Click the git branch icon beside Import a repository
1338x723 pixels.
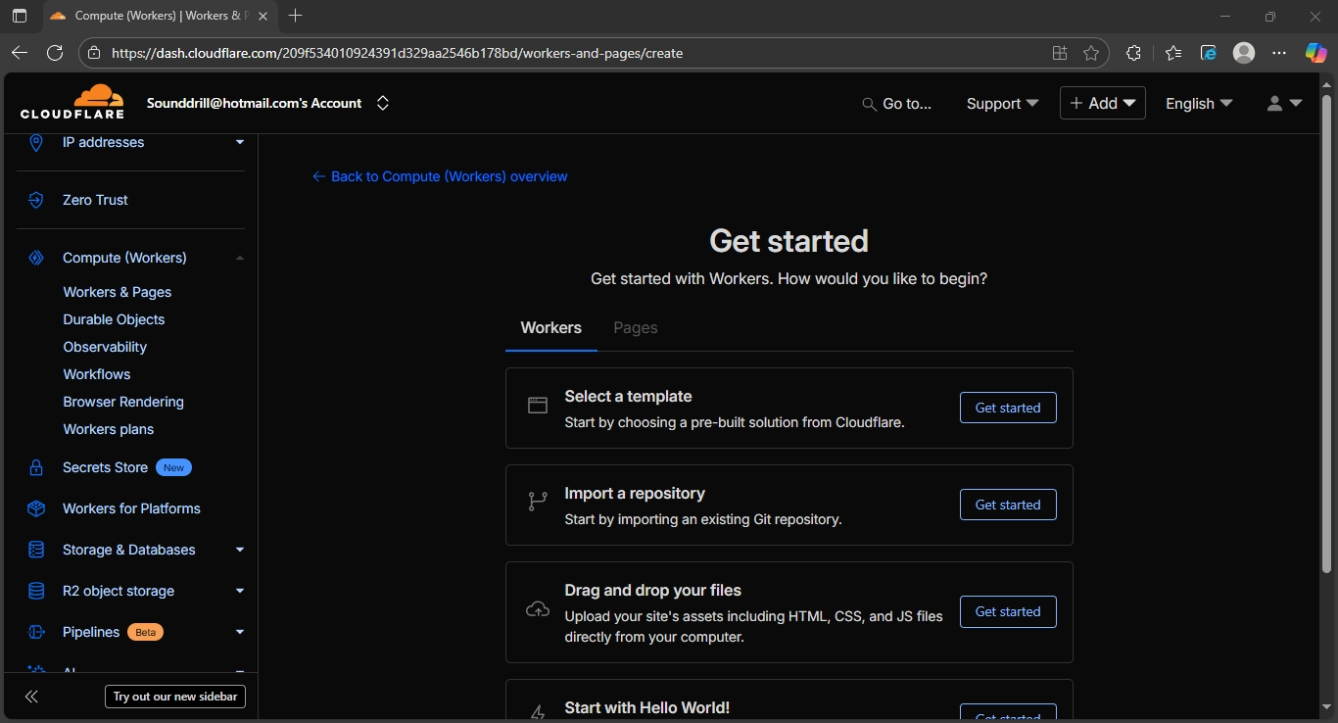[537, 502]
